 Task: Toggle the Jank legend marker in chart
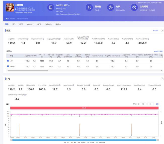click(72, 143)
